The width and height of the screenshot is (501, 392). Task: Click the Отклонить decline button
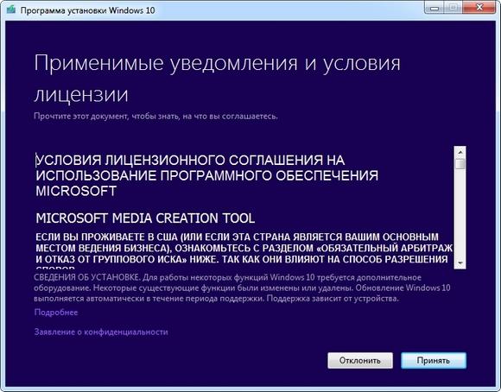(x=360, y=360)
